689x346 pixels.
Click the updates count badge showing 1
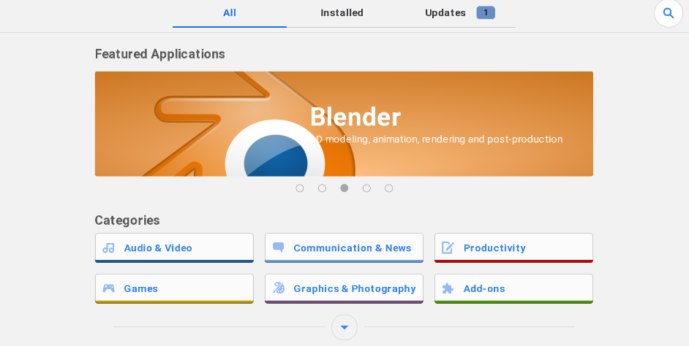click(x=486, y=12)
